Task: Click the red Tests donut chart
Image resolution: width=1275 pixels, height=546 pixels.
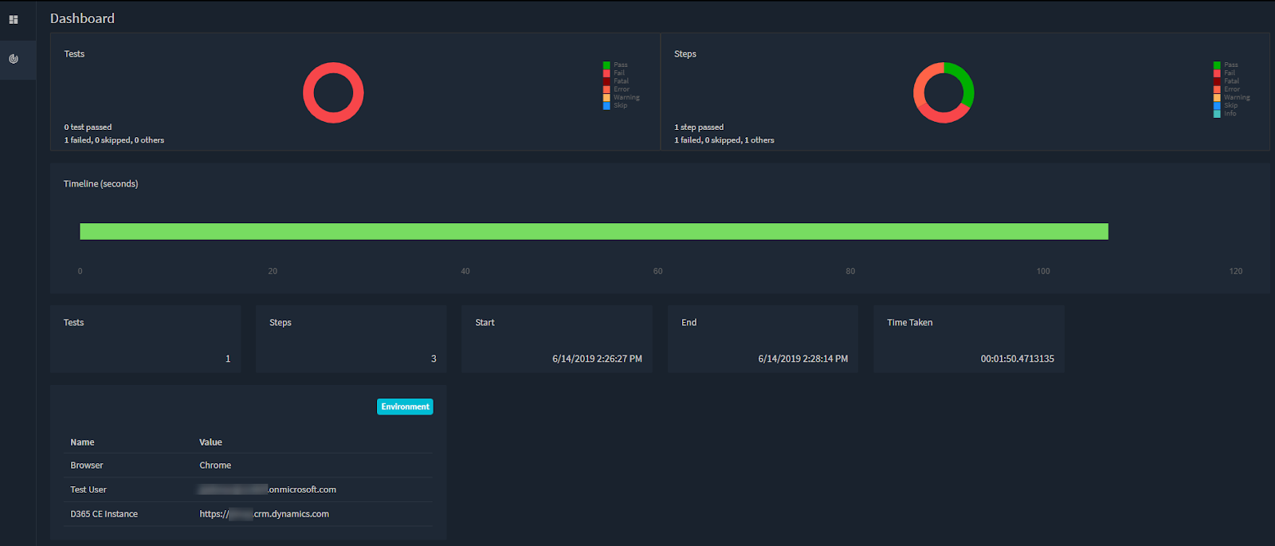Action: tap(333, 92)
